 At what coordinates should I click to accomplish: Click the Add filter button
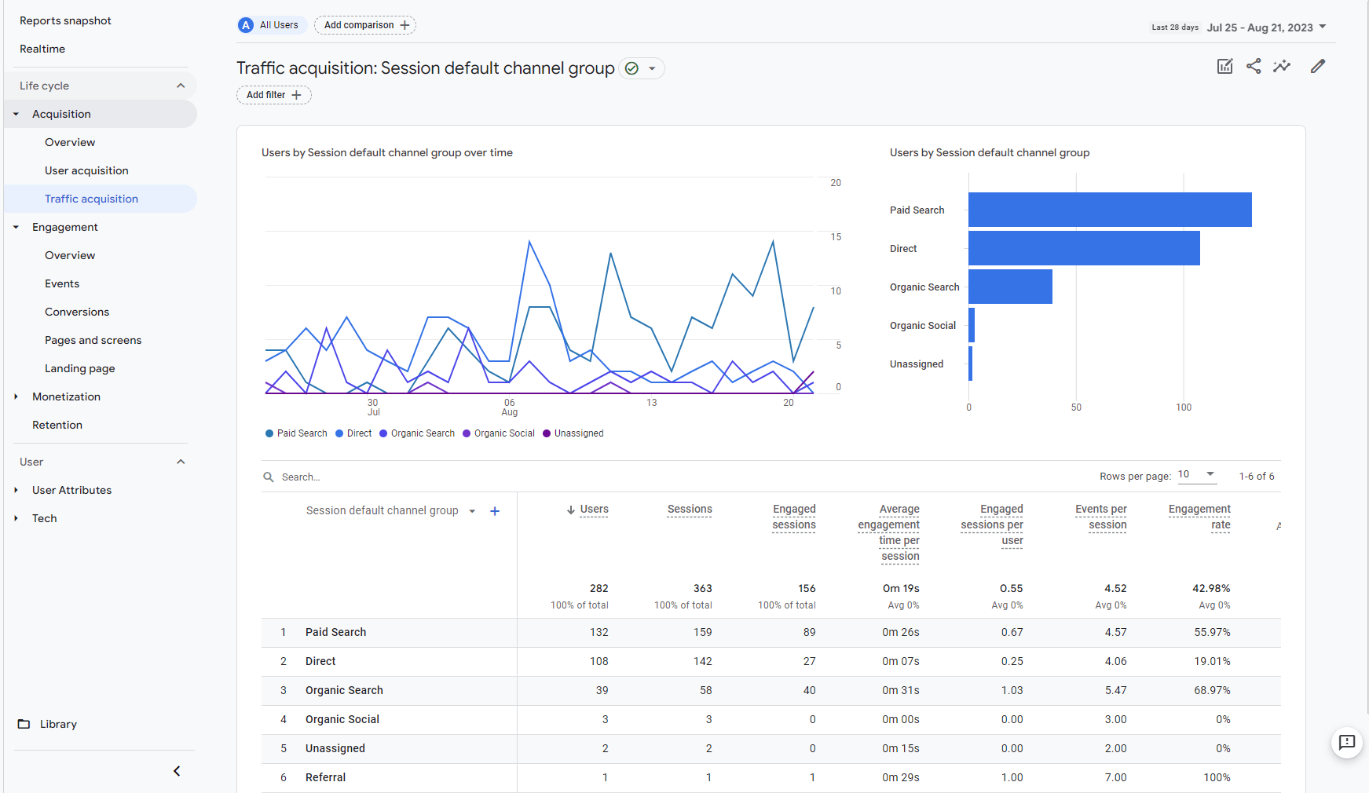point(274,95)
